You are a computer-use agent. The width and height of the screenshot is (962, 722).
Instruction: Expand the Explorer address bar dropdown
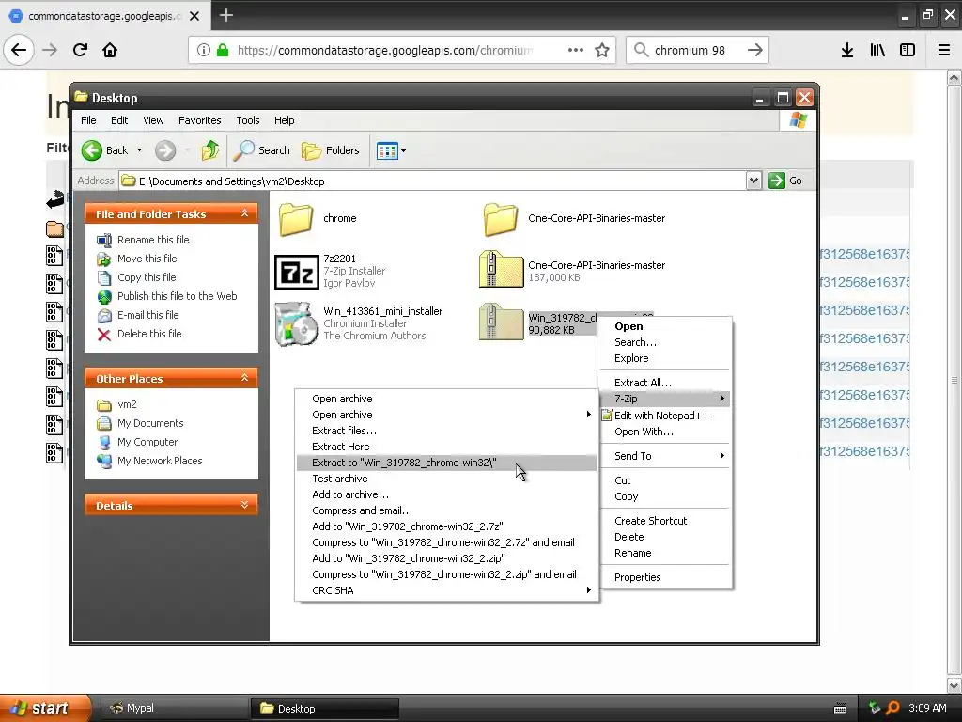pyautogui.click(x=753, y=180)
